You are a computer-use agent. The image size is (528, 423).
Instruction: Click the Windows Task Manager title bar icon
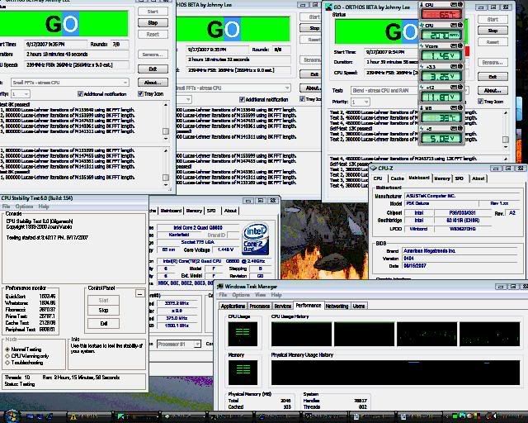(220, 287)
